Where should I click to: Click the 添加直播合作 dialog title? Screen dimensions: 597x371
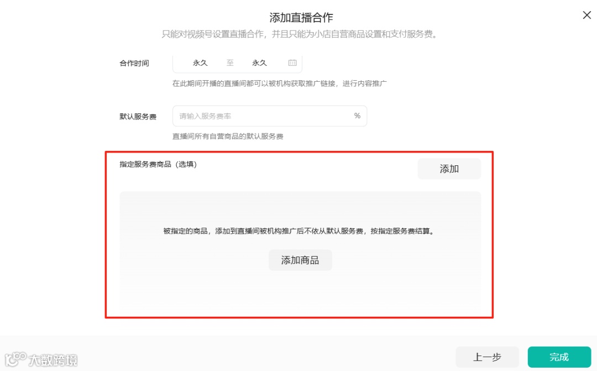click(301, 18)
